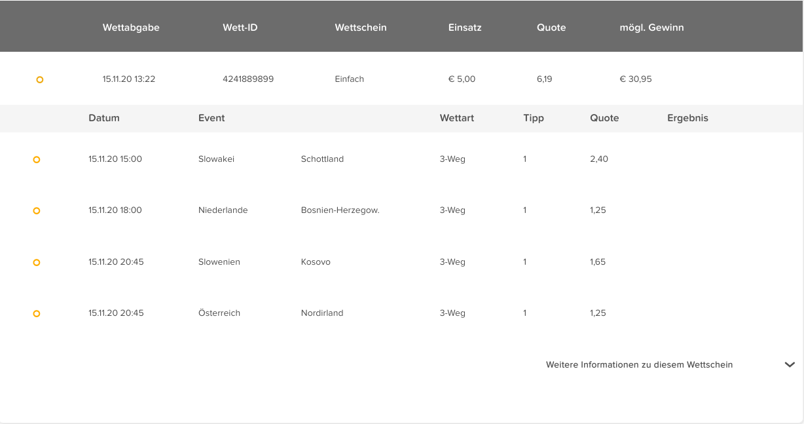Click the status circle for bet 4241889899
The height and width of the screenshot is (424, 804).
click(40, 79)
